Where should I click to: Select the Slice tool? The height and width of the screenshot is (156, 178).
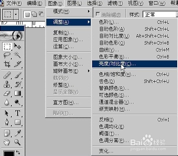pyautogui.click(x=18, y=64)
